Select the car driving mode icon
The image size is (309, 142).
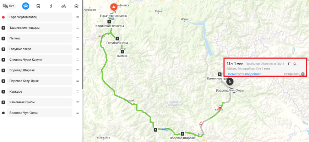(x=26, y=6)
